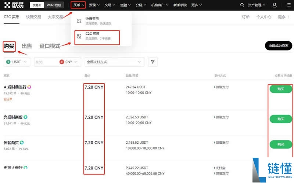294x183 pixels.
Task: Click 7.20 CNY price of 俸薪商贸
Action: click(x=94, y=143)
